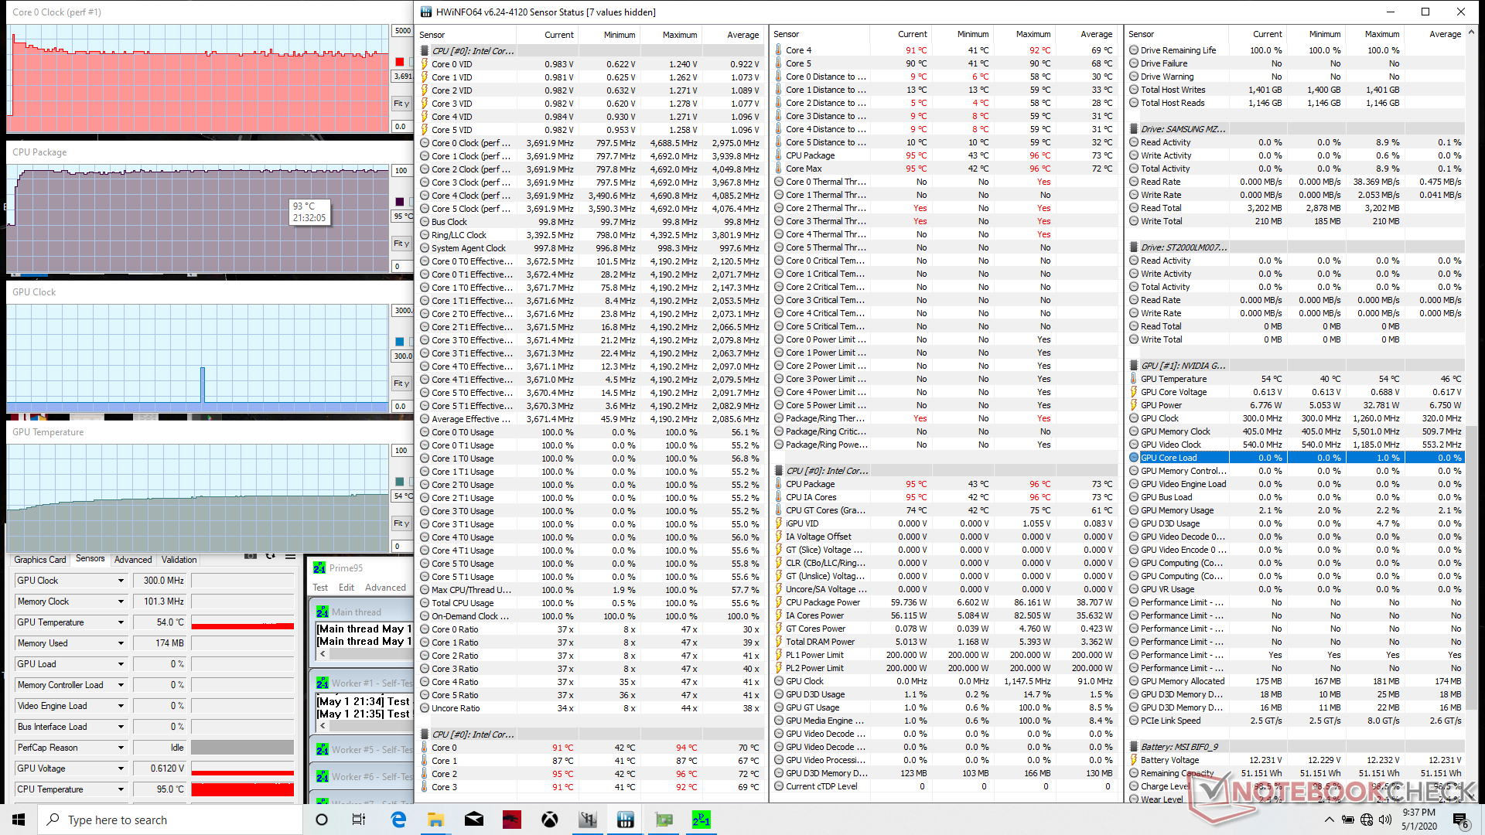Screen dimensions: 1485x835
Task: Pick the purple color swatch in CPU Package graph
Action: pyautogui.click(x=400, y=202)
